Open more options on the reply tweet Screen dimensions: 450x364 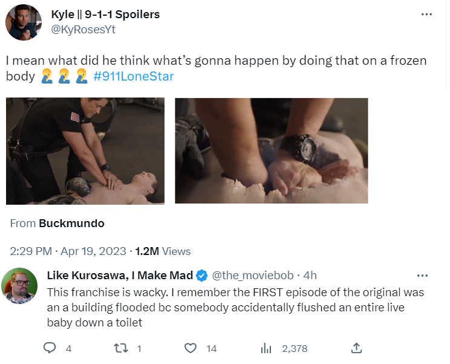pos(422,276)
